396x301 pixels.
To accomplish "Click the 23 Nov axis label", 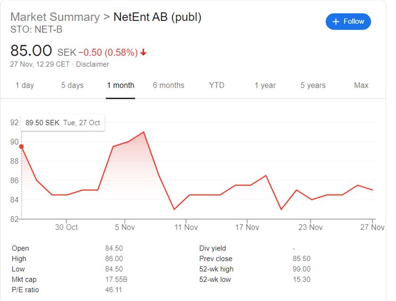I will pos(310,227).
